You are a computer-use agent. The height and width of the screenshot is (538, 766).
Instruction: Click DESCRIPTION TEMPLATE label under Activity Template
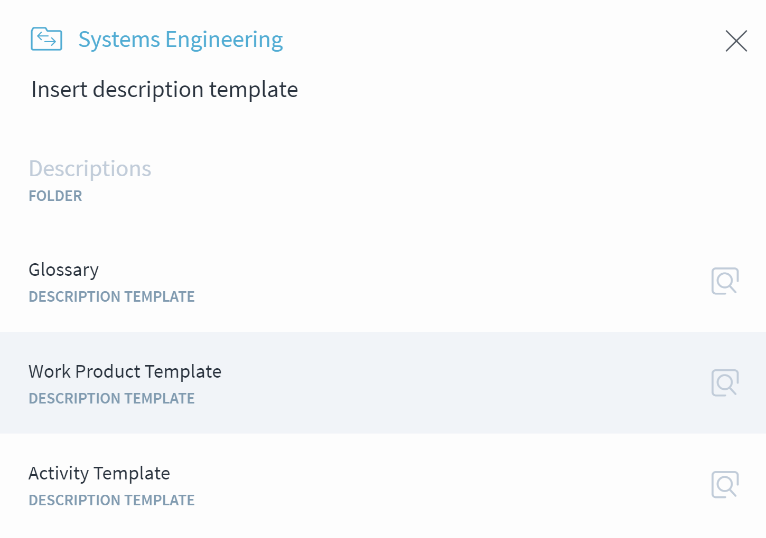tap(111, 500)
